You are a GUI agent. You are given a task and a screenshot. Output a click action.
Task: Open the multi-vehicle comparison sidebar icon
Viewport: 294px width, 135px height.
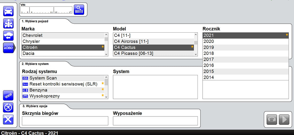[x=8, y=23]
